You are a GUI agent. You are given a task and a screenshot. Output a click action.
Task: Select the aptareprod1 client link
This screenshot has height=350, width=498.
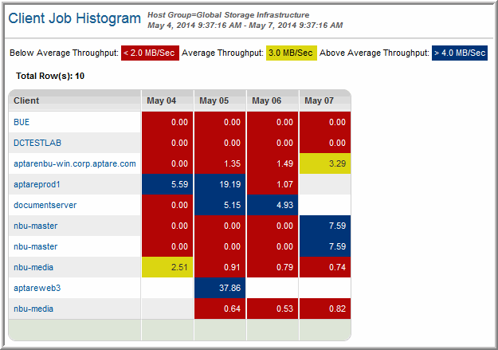[37, 184]
